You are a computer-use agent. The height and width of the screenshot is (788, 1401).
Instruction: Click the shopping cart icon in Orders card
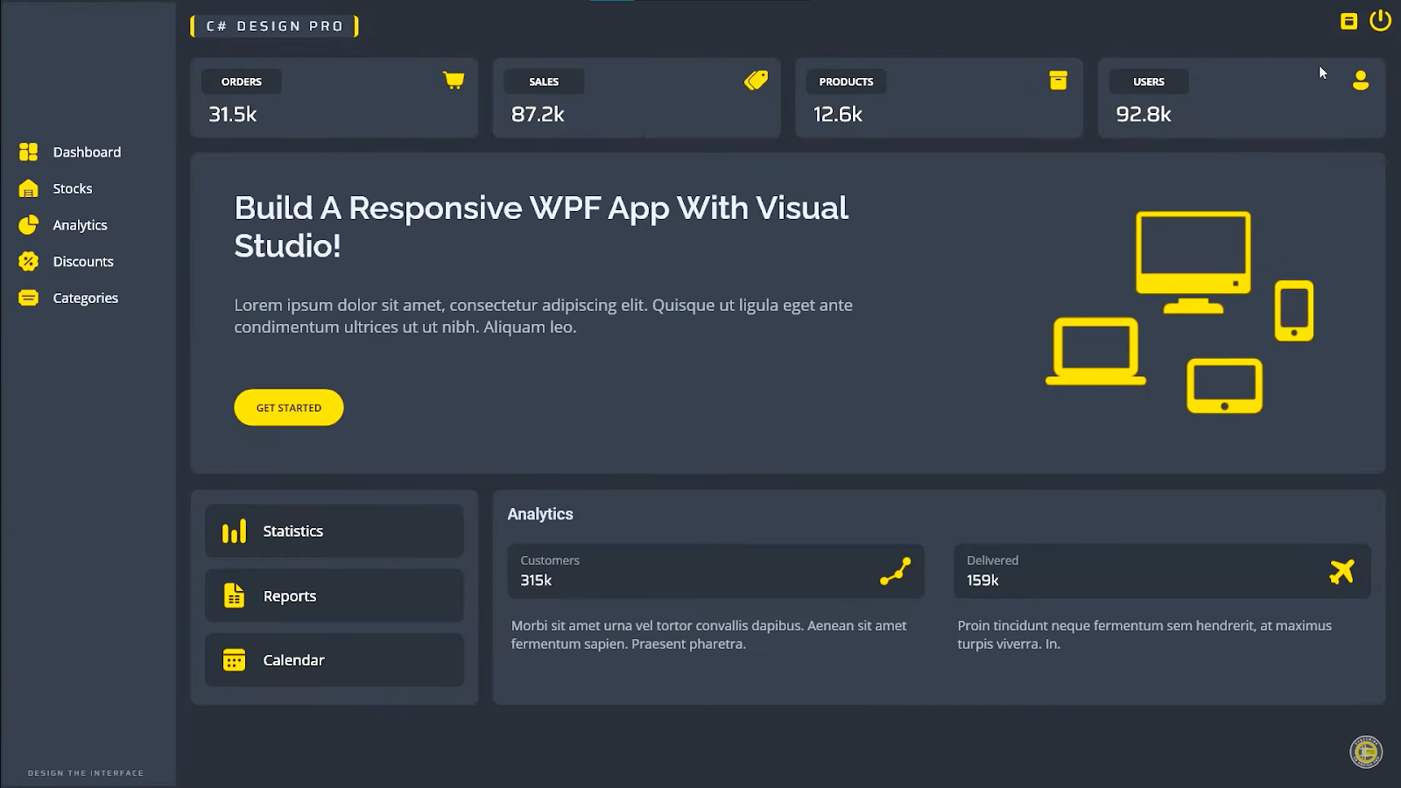454,81
